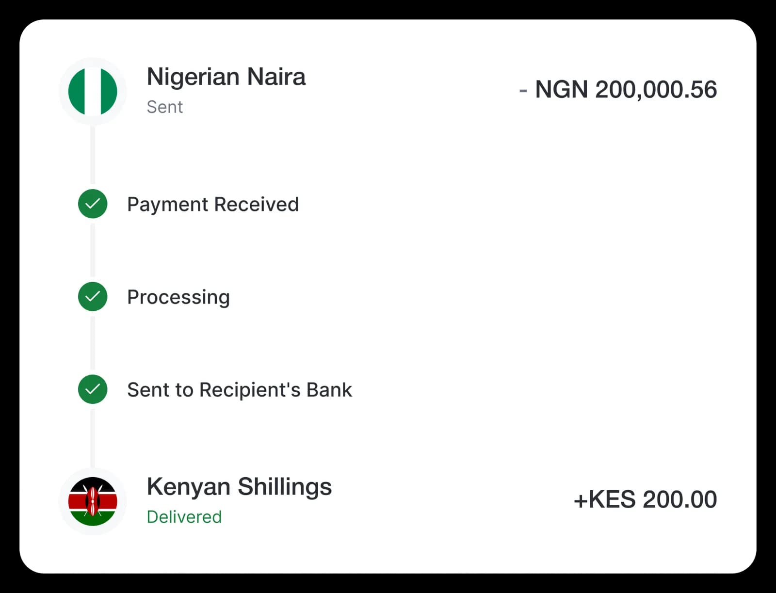Click the +KES 200.00 credit amount
This screenshot has height=593, width=776.
point(645,500)
